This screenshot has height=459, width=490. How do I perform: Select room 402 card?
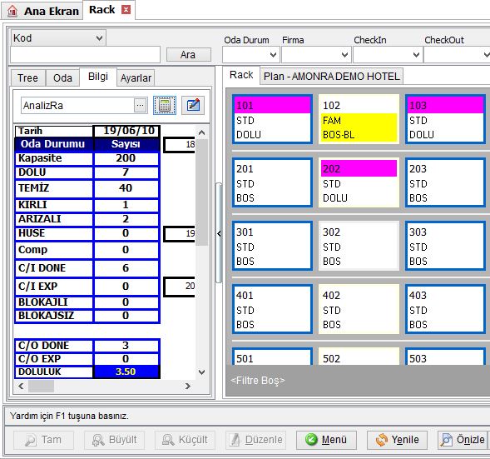(359, 309)
